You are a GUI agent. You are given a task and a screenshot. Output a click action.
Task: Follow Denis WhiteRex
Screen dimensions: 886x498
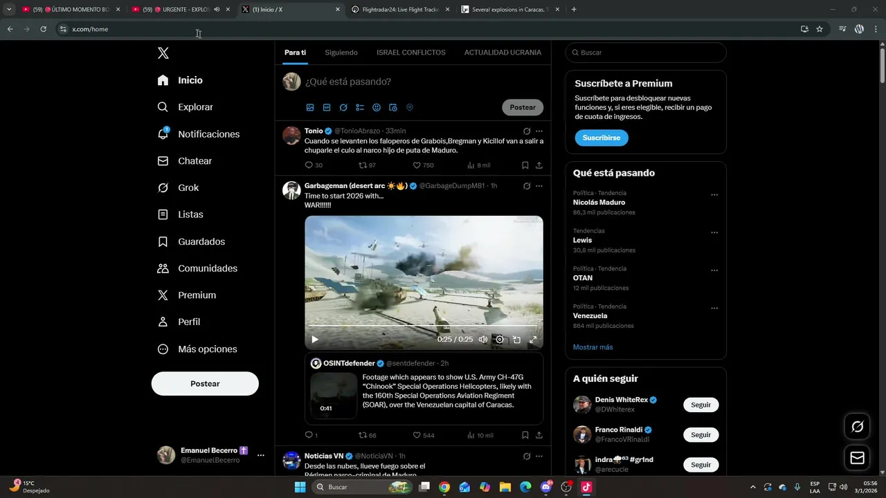click(x=700, y=405)
